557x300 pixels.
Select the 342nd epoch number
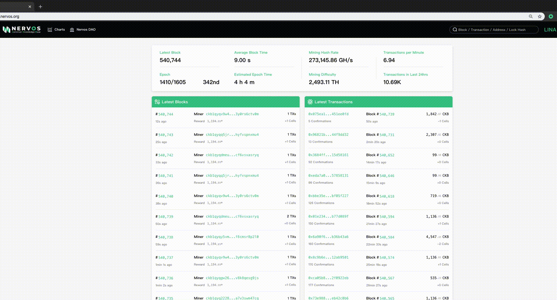pos(211,82)
